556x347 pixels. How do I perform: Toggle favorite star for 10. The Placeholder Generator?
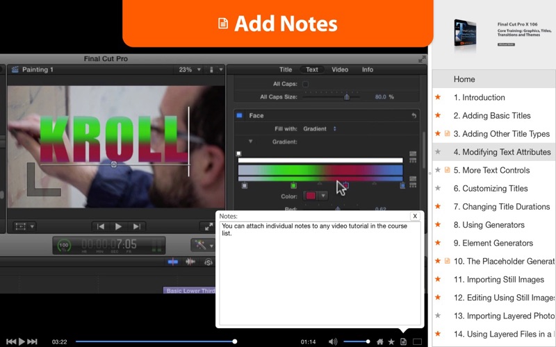pyautogui.click(x=438, y=261)
